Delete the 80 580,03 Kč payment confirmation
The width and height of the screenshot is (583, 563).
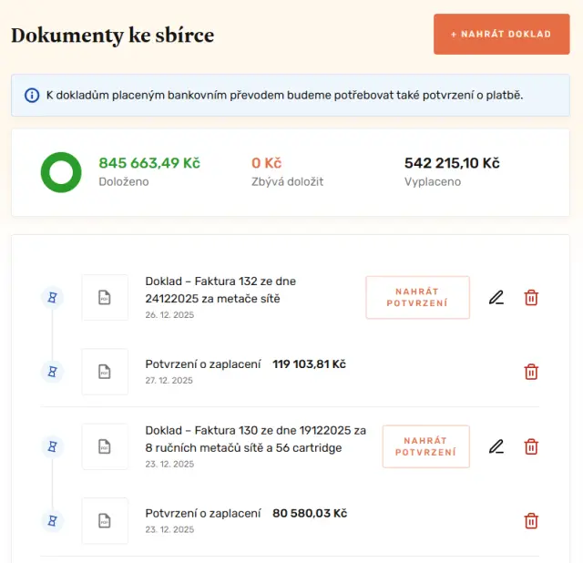(531, 521)
